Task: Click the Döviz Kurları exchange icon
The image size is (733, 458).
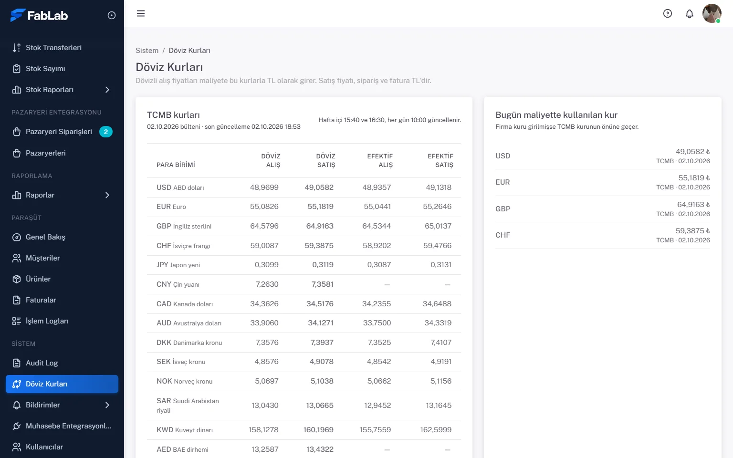Action: pos(17,384)
